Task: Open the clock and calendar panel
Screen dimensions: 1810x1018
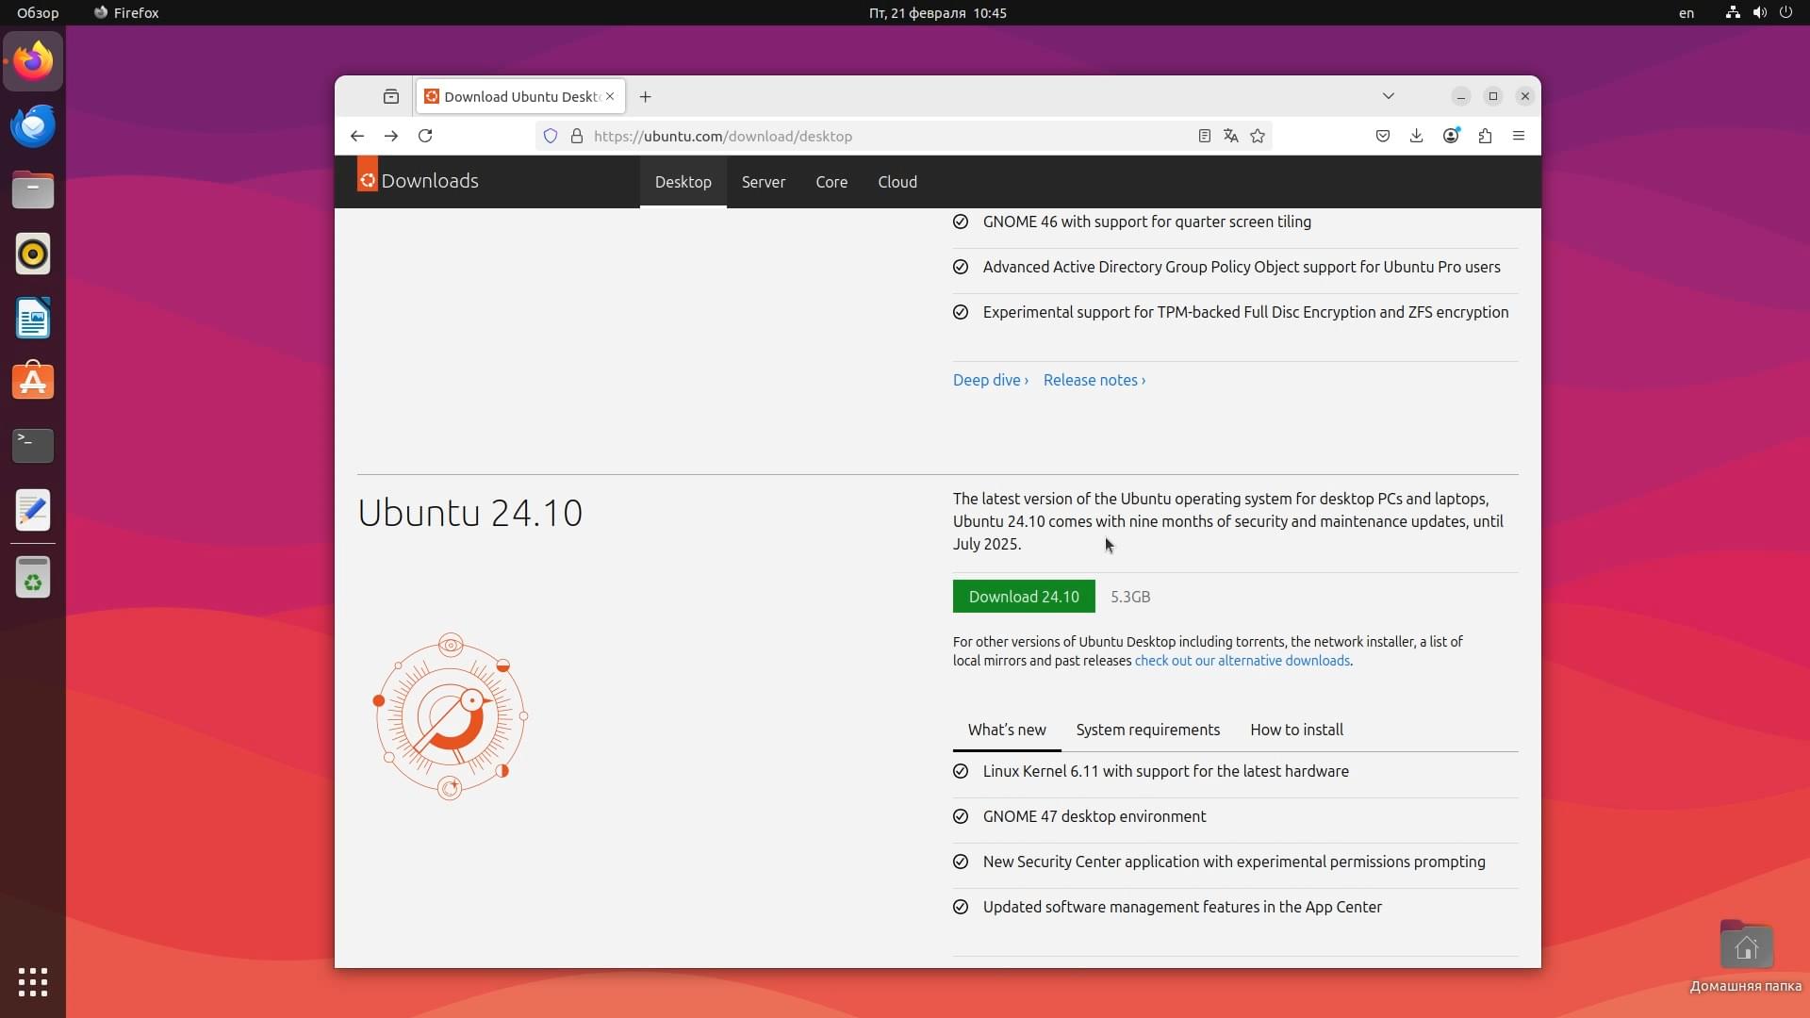Action: (x=937, y=12)
